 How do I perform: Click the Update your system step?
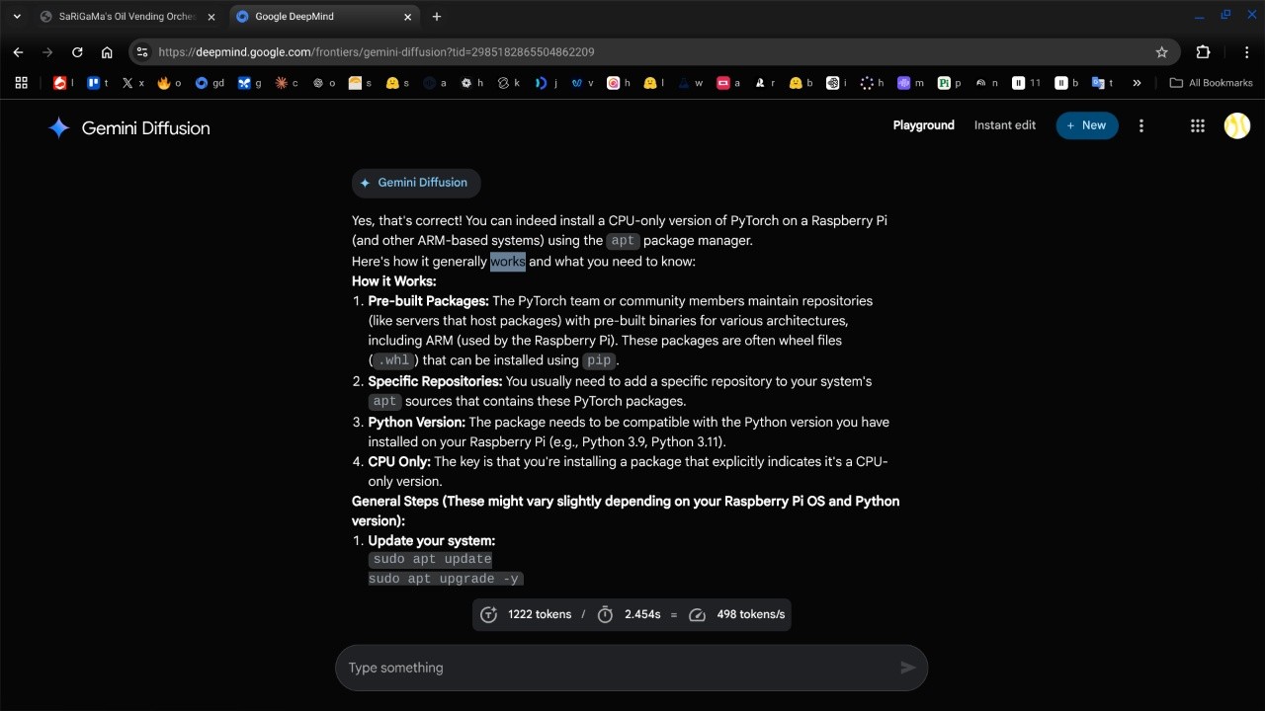tap(432, 541)
